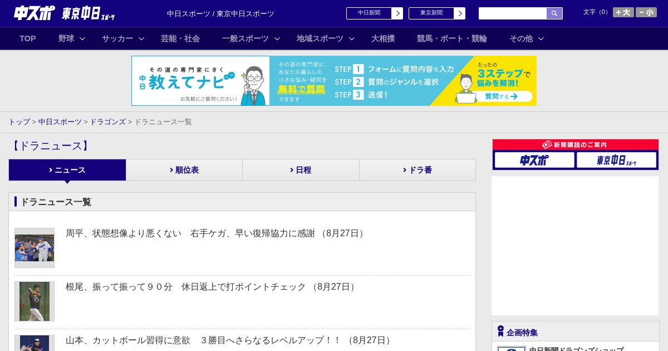Click thumbnail for 周平 article
Viewport: 668px width, 351px height.
point(35,248)
